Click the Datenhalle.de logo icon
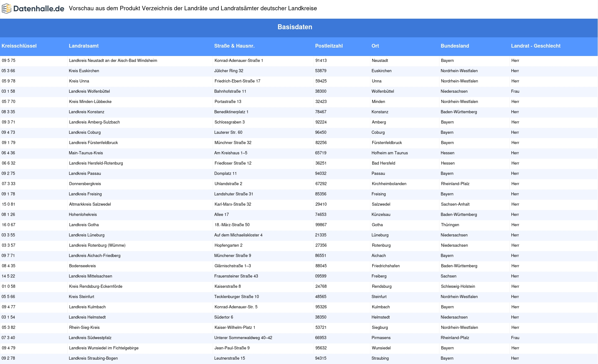The image size is (598, 364). tap(7, 9)
